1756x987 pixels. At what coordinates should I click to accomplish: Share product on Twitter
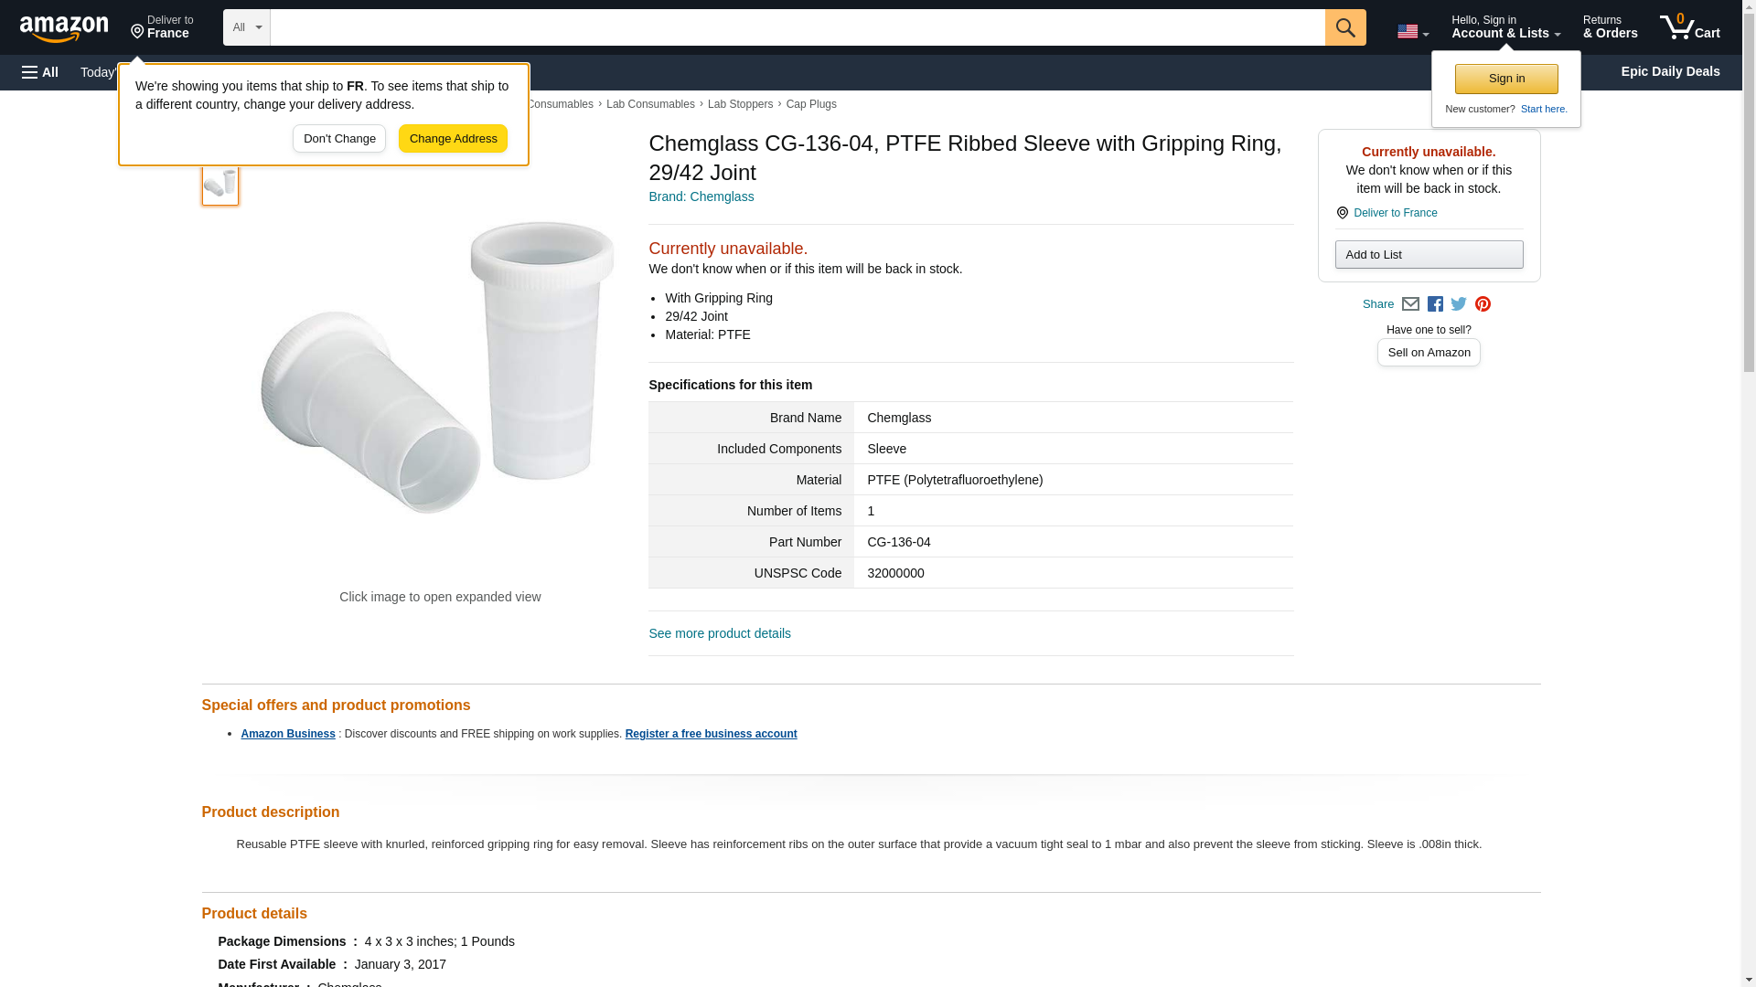1459,304
